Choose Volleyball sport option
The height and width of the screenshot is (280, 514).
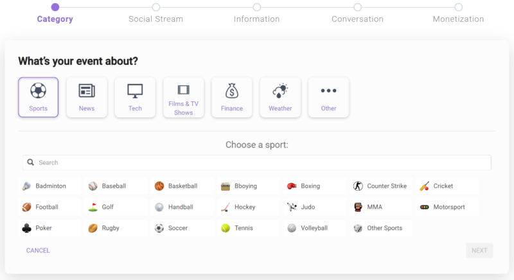coord(315,228)
